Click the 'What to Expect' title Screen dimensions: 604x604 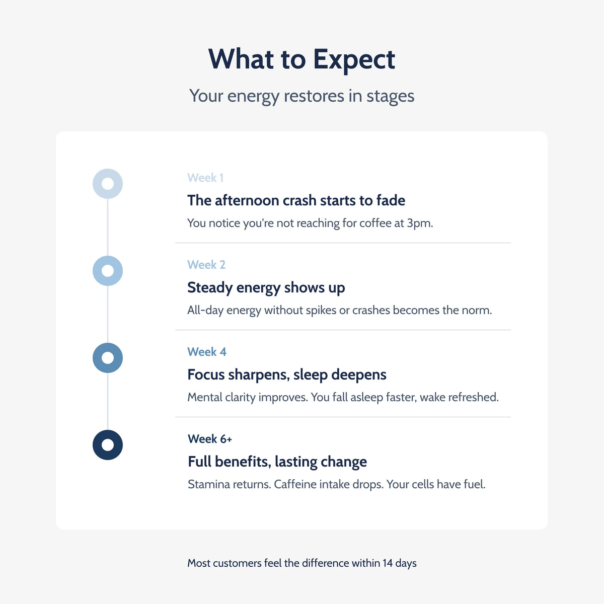pyautogui.click(x=302, y=59)
